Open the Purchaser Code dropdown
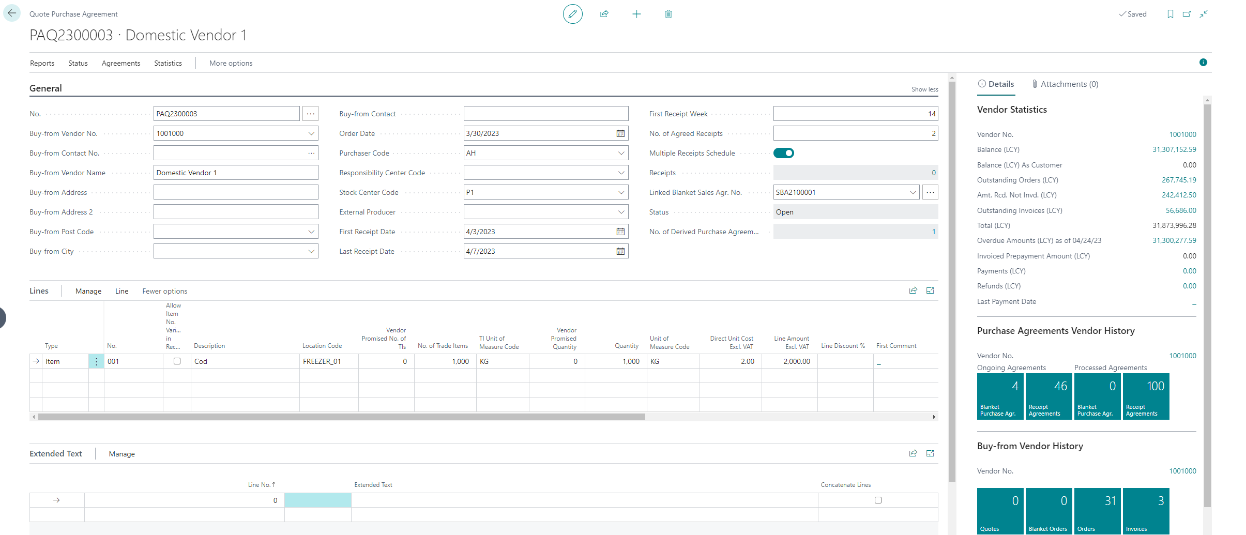Viewport: 1246px width, 535px height. [x=621, y=153]
